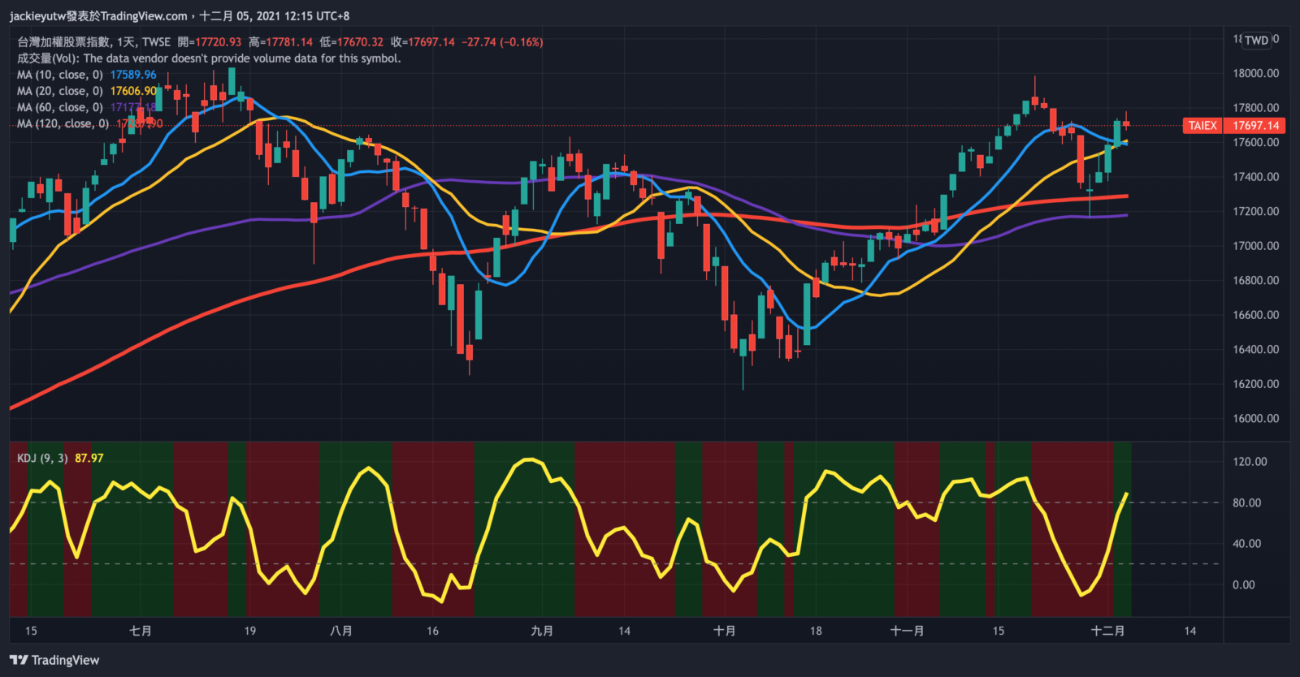Screen dimensions: 1300x677
Task: Click the TradingView logo at bottom left
Action: [x=54, y=660]
